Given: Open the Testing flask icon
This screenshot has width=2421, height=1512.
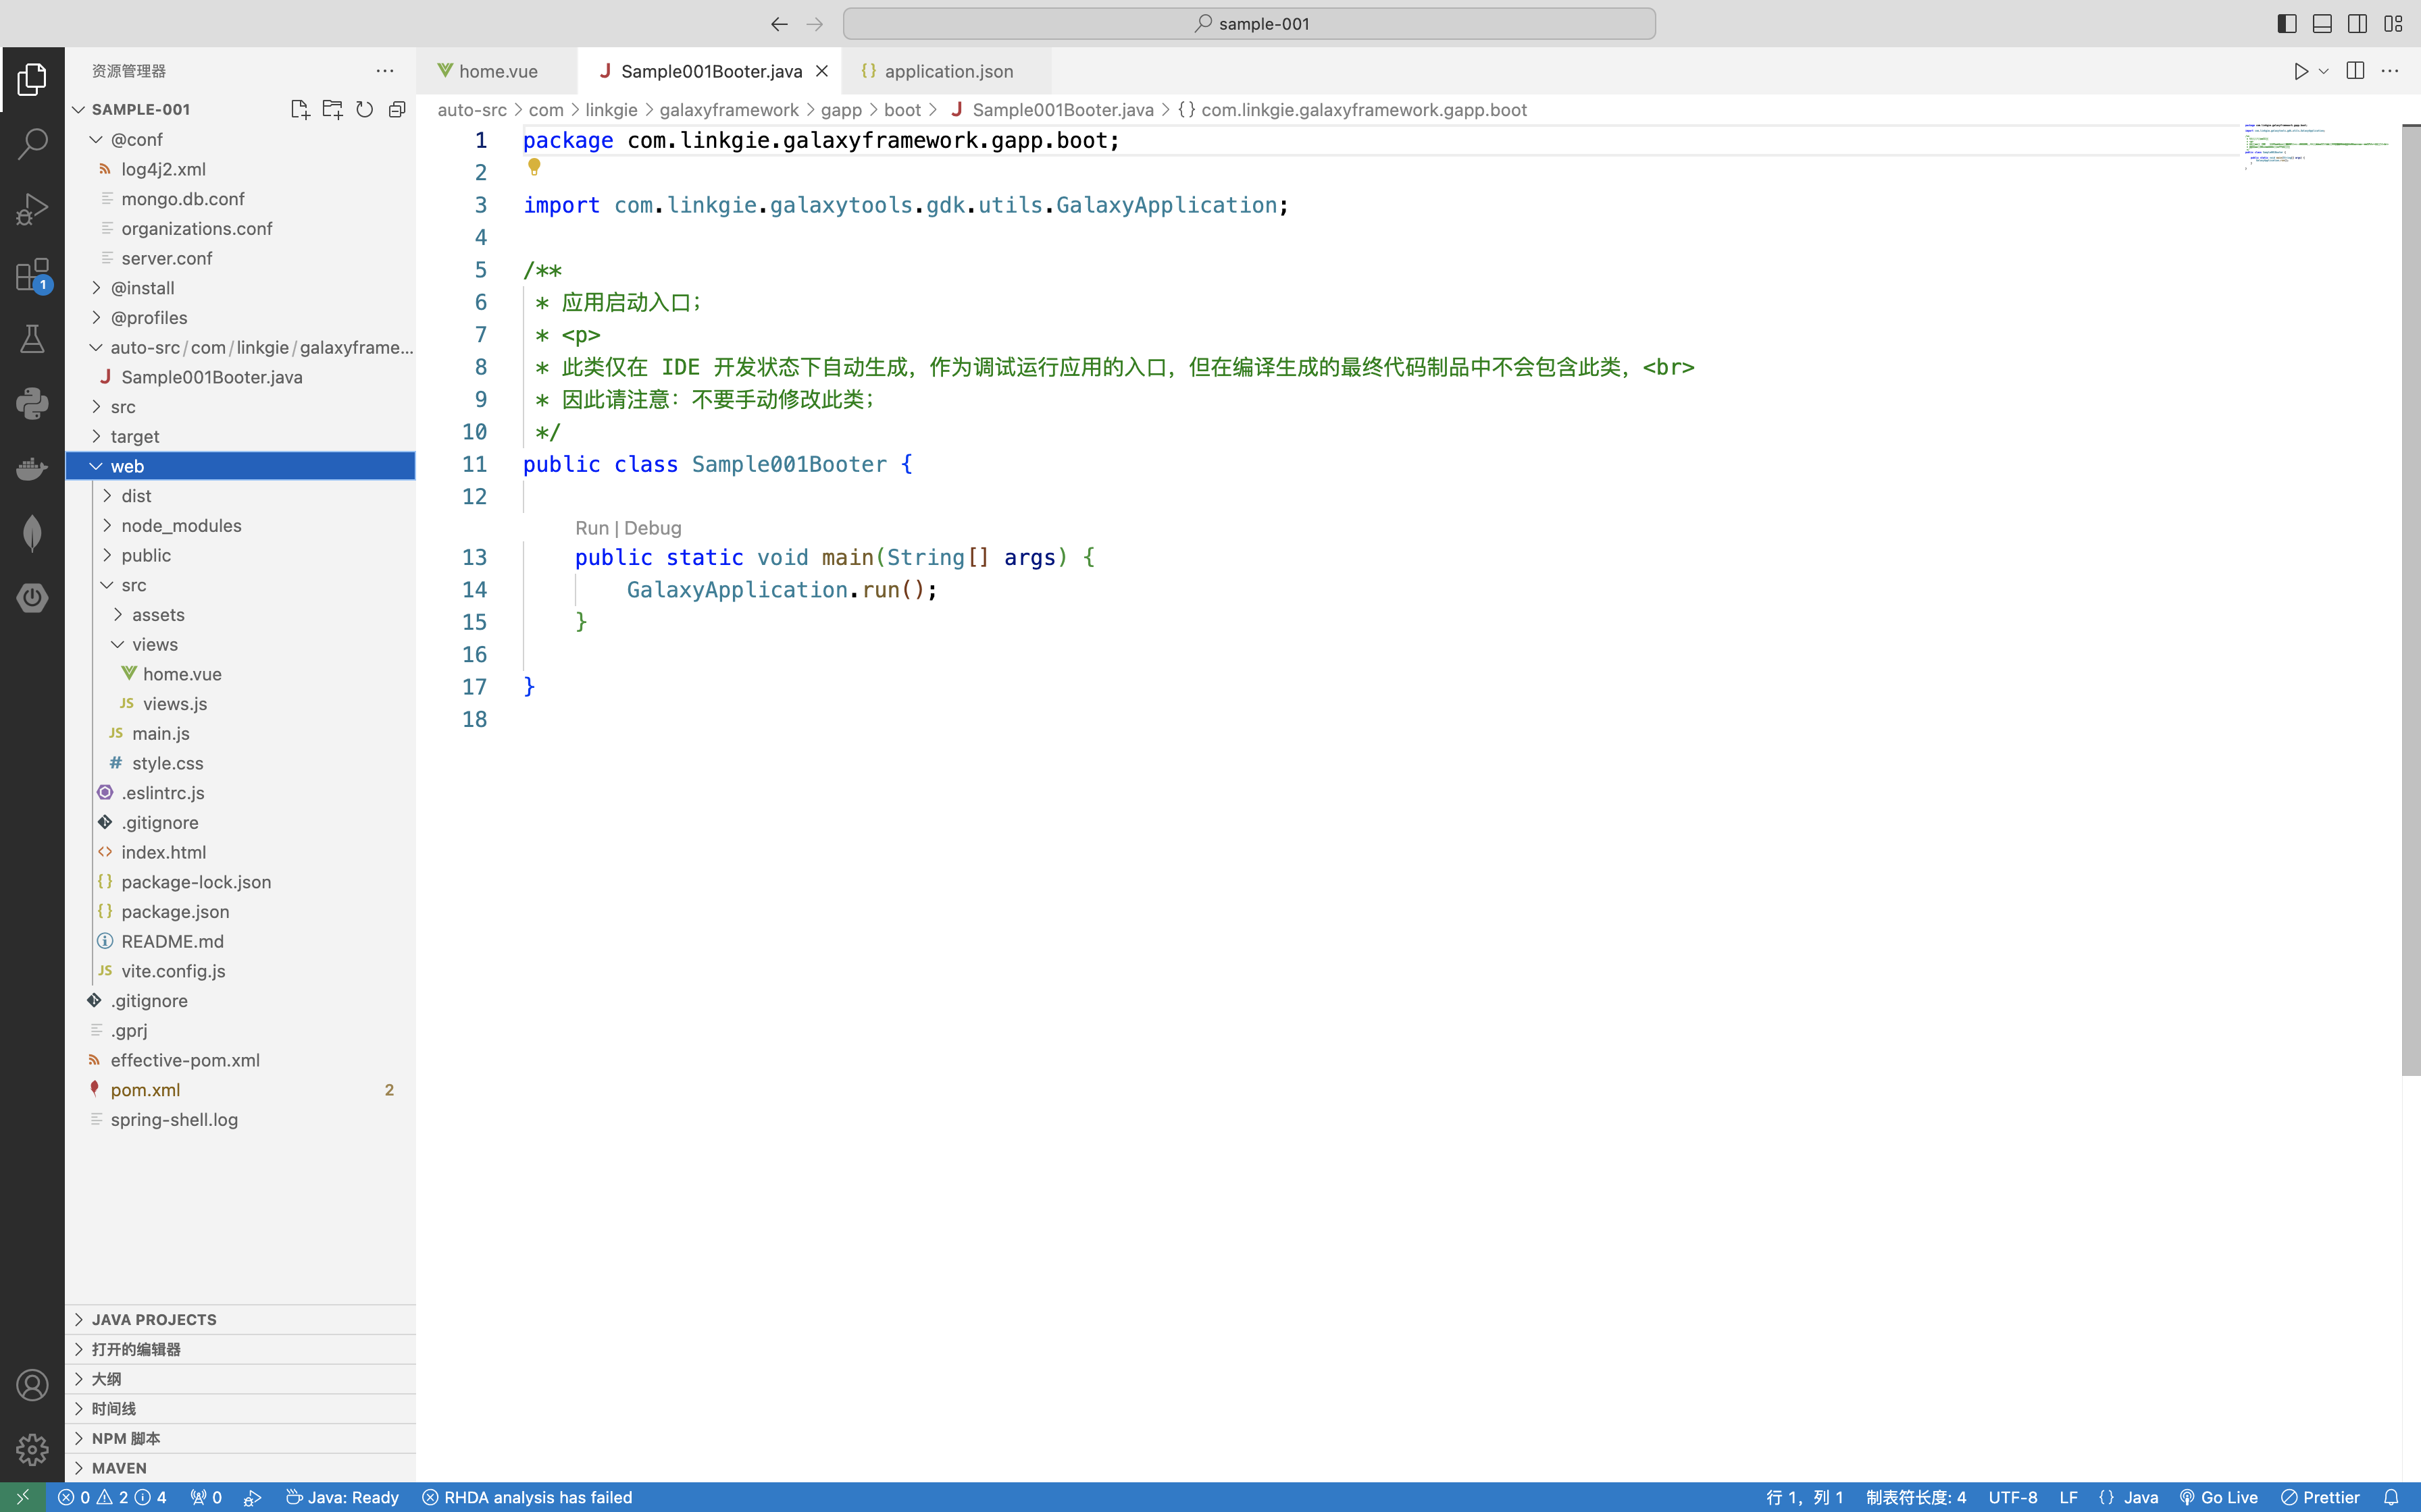Looking at the screenshot, I should [x=32, y=339].
